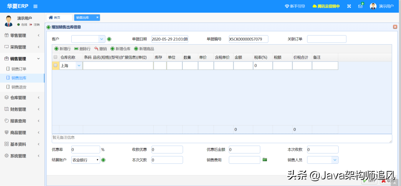
Task: Click the 销售费用 field
Action: (244, 160)
